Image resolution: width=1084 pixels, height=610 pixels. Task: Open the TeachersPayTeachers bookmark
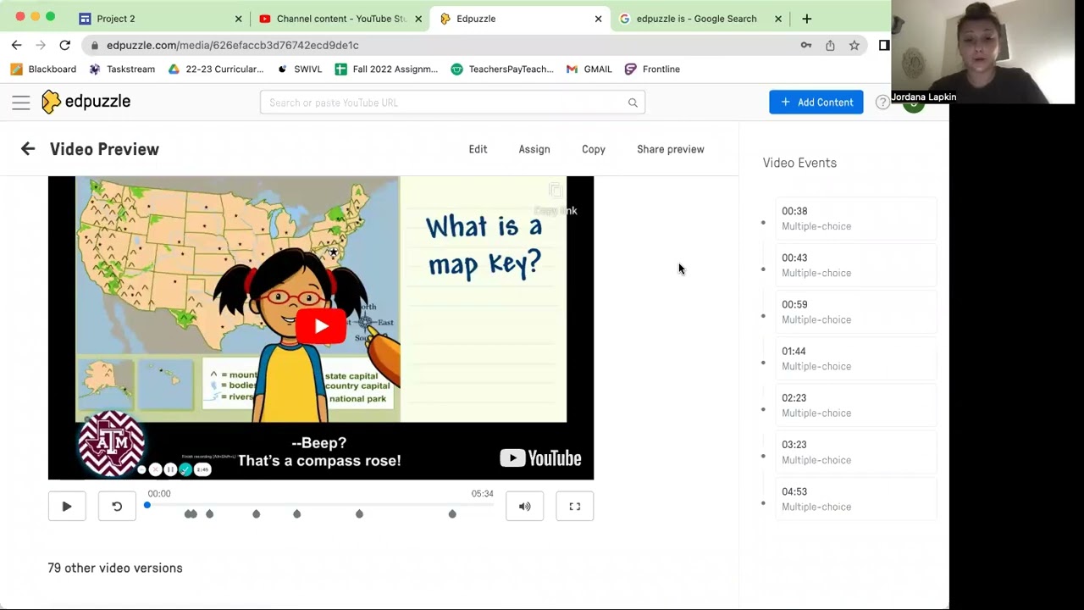(x=502, y=69)
